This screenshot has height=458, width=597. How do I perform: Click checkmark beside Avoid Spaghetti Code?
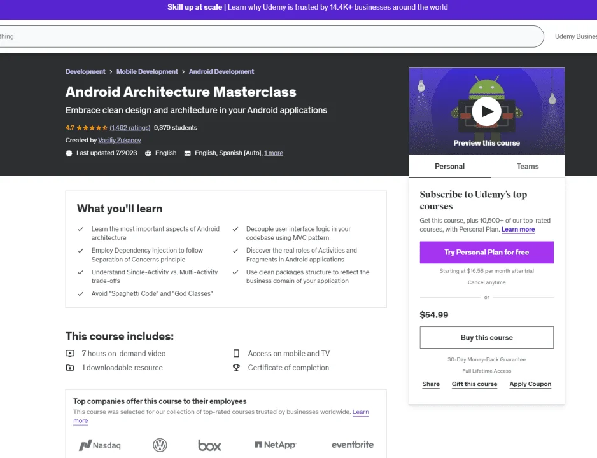tap(81, 294)
